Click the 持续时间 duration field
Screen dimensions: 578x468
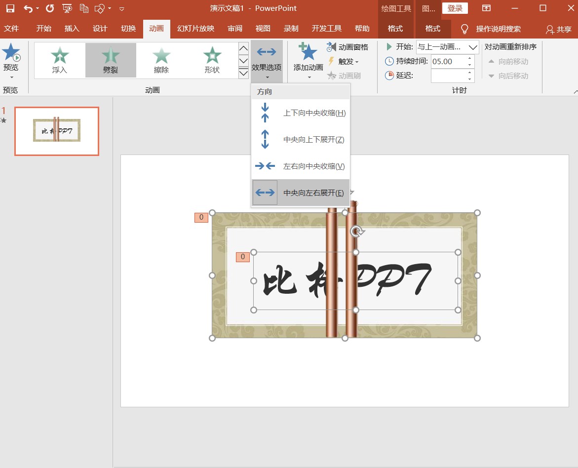point(448,62)
